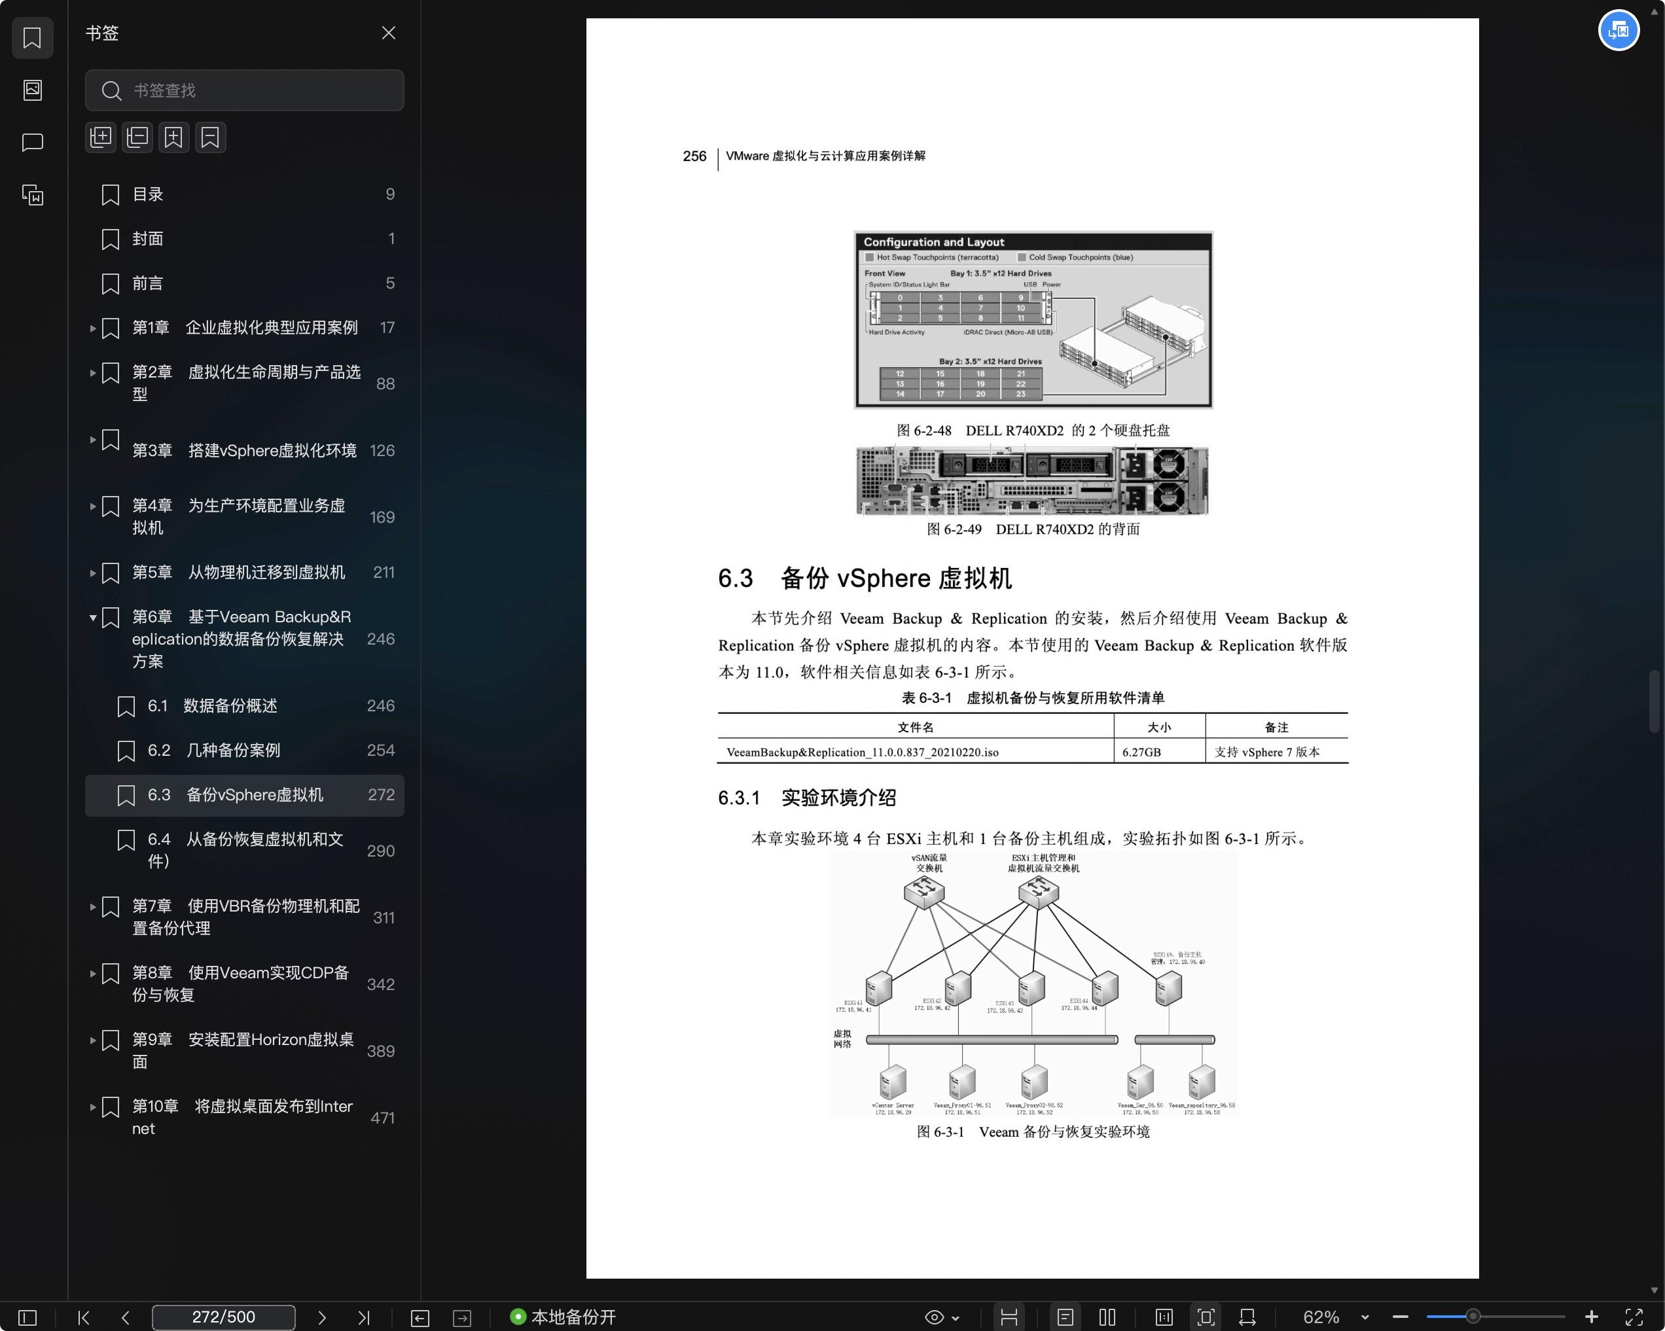The height and width of the screenshot is (1331, 1665).
Task: Expand the 第4章 为生产环境配置业务虚拟机 bookmark
Action: (x=93, y=506)
